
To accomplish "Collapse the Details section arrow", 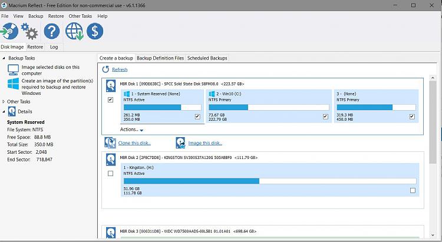I will point(4,111).
